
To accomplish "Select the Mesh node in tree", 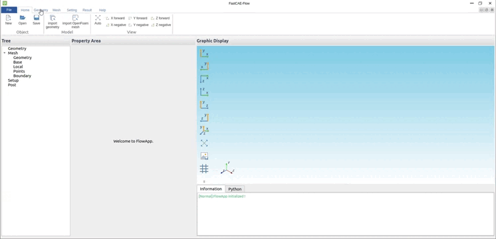I will 13,53.
